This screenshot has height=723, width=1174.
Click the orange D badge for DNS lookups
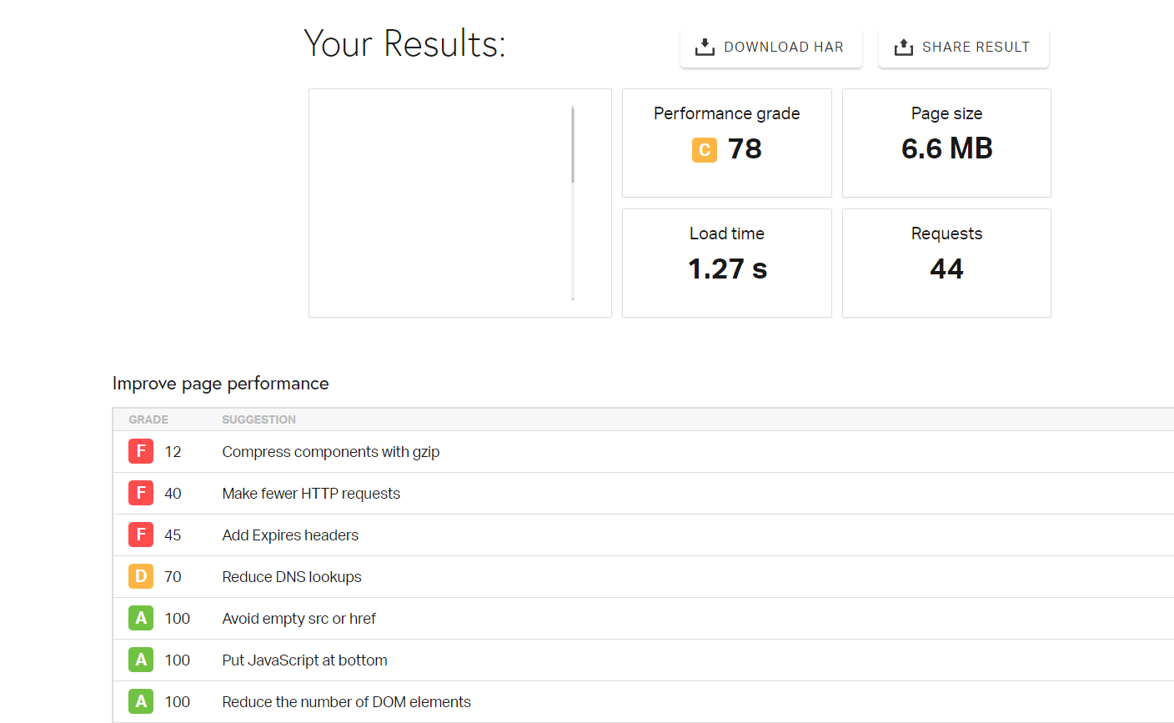[141, 576]
